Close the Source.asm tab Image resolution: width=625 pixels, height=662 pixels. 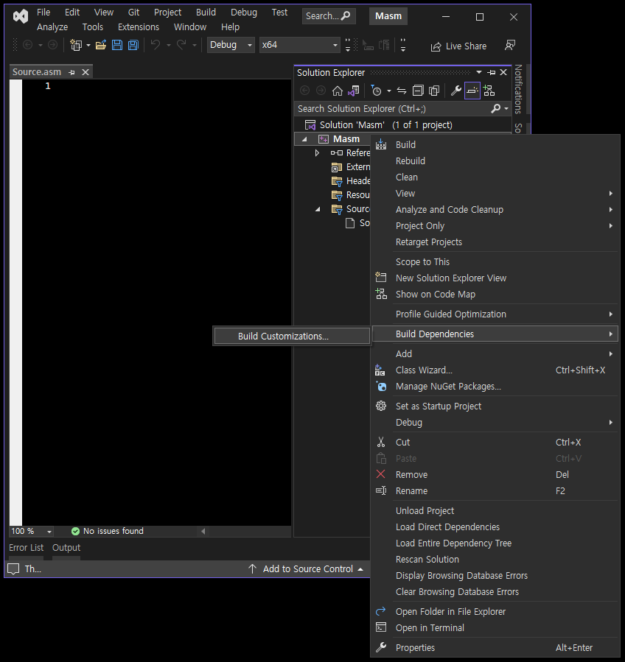click(x=85, y=72)
